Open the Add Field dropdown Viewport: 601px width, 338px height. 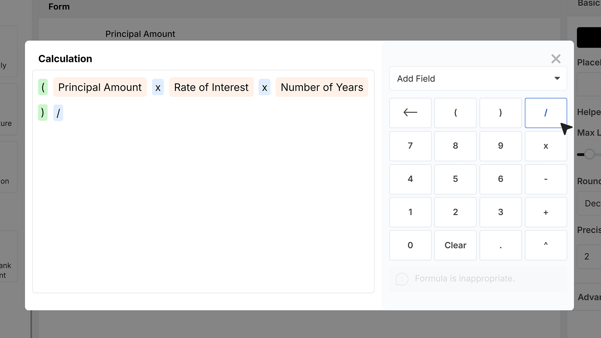(478, 79)
